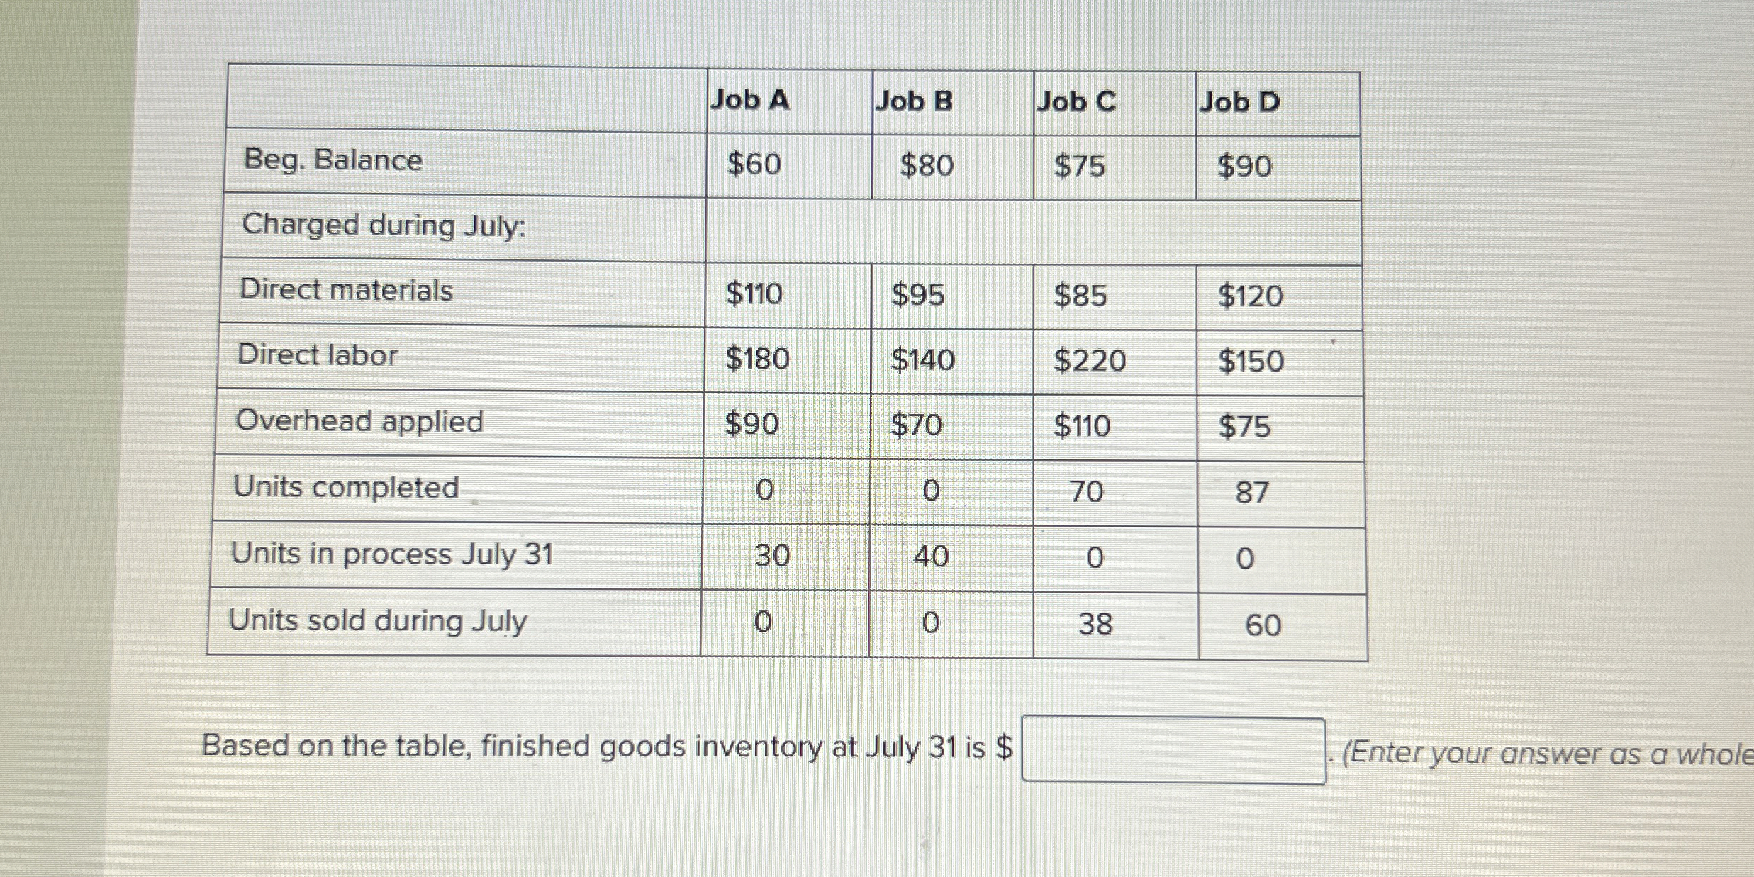The image size is (1754, 877).
Task: Click Units sold during July label
Action: coord(378,622)
